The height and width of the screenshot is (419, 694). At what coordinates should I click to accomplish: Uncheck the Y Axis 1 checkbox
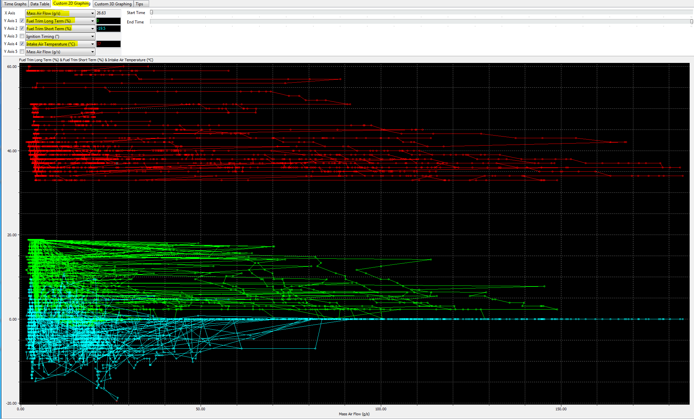22,21
